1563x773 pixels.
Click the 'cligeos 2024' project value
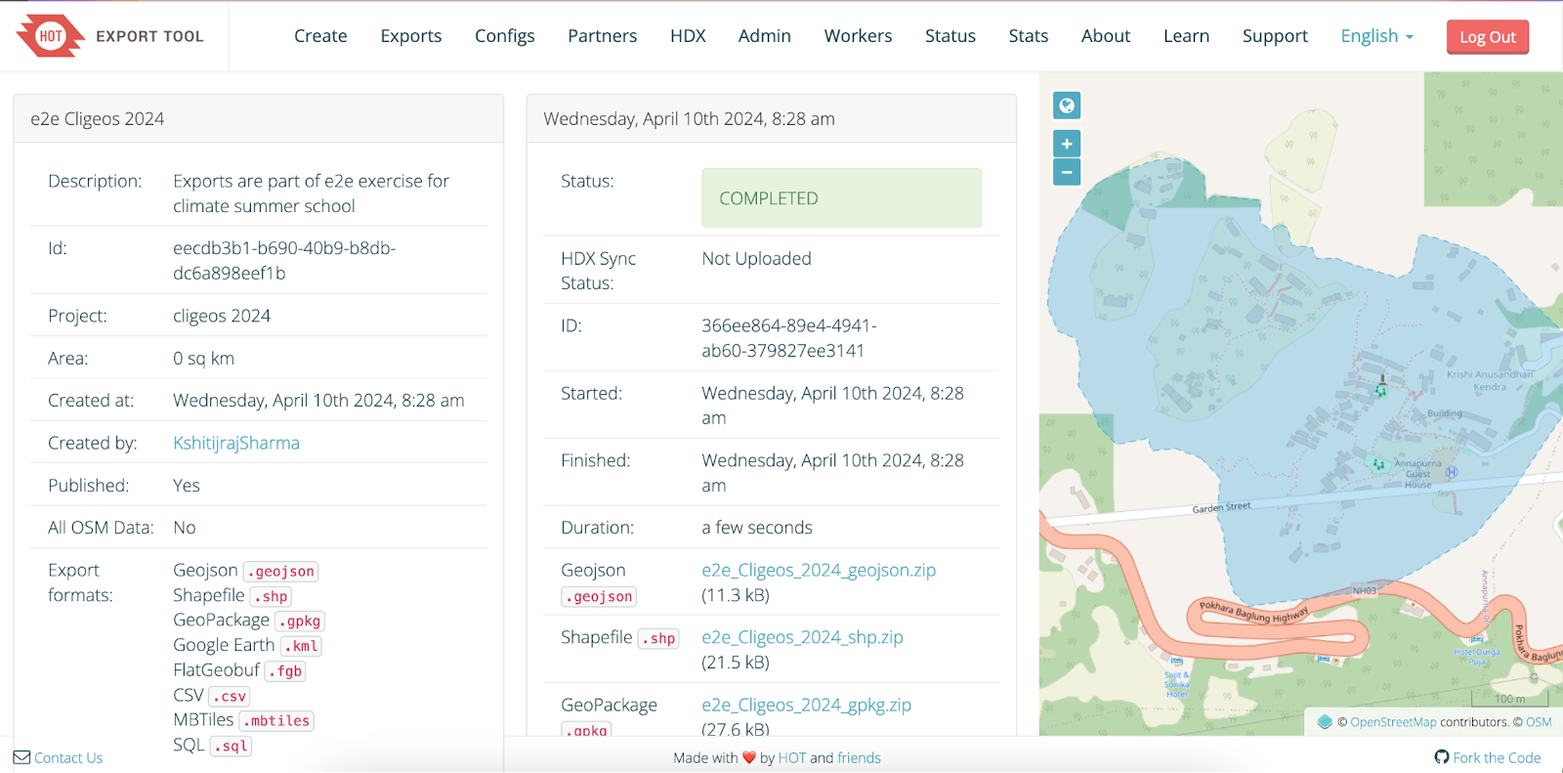coord(222,316)
